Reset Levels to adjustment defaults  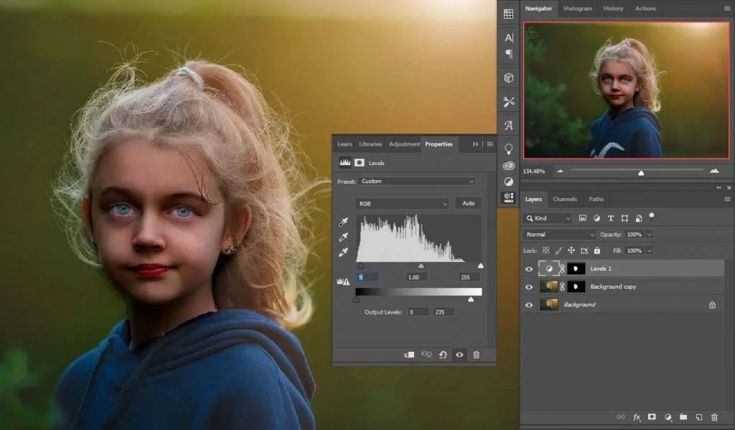pyautogui.click(x=443, y=355)
